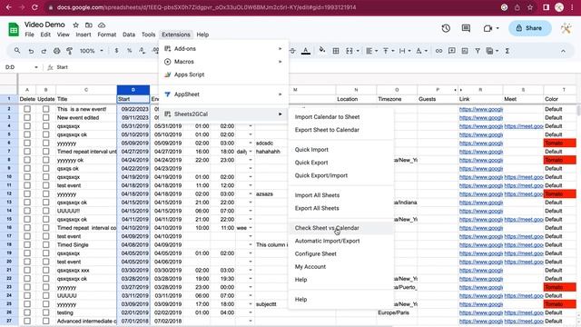Click the redo arrow

coord(44,51)
